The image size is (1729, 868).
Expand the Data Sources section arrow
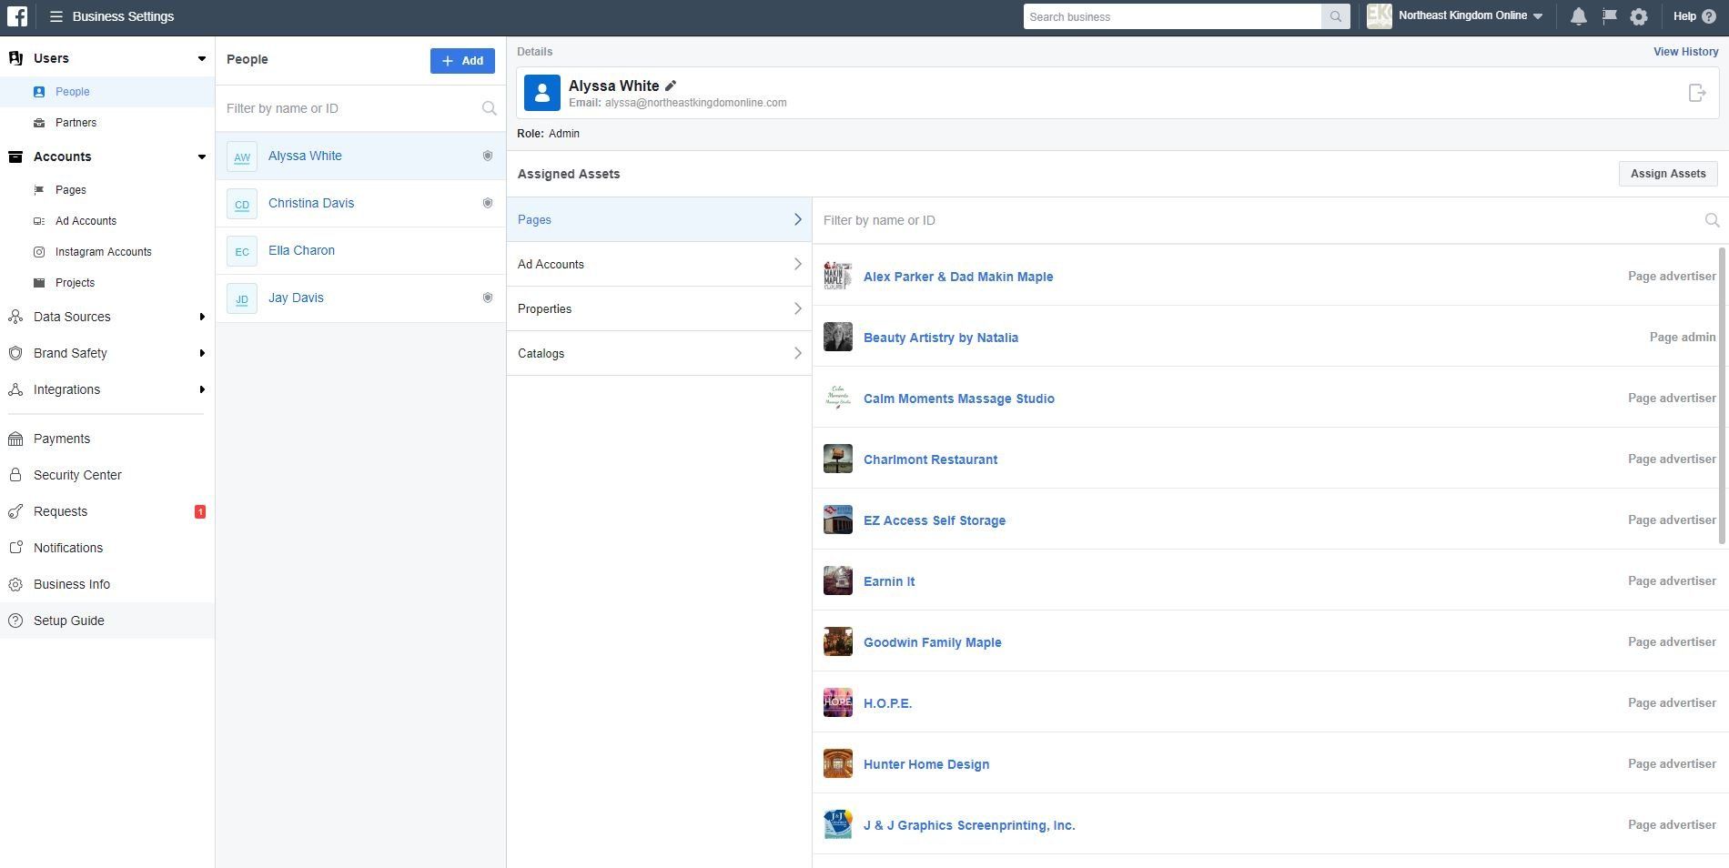click(202, 317)
